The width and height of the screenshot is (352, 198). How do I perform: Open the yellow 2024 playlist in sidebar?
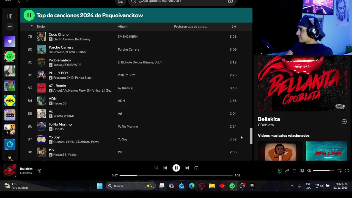[10, 100]
